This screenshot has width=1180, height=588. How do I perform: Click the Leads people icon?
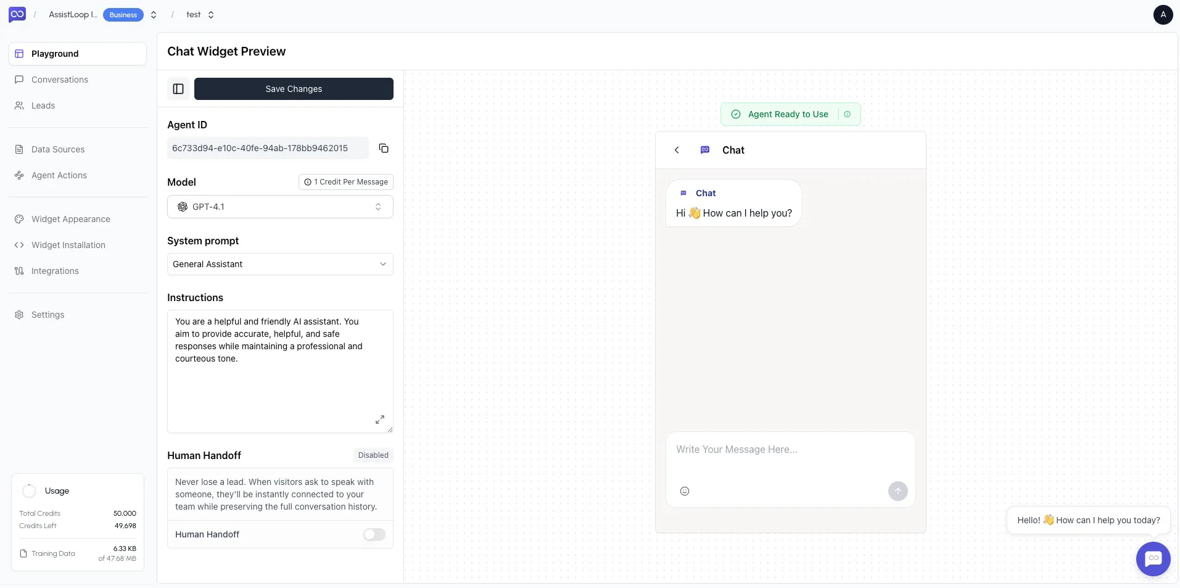click(x=19, y=106)
